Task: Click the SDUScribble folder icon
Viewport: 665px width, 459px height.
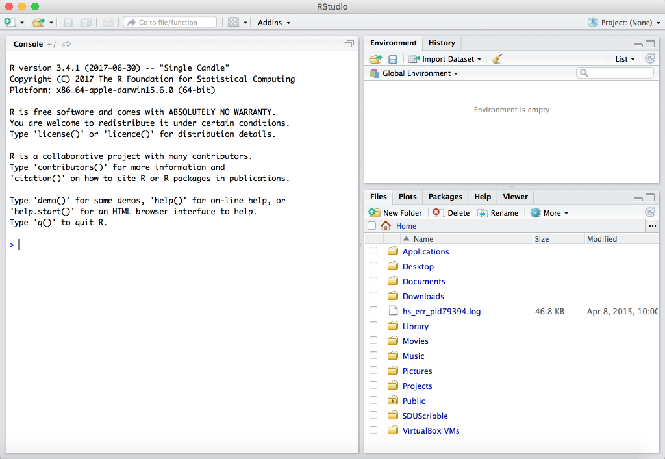Action: point(393,416)
